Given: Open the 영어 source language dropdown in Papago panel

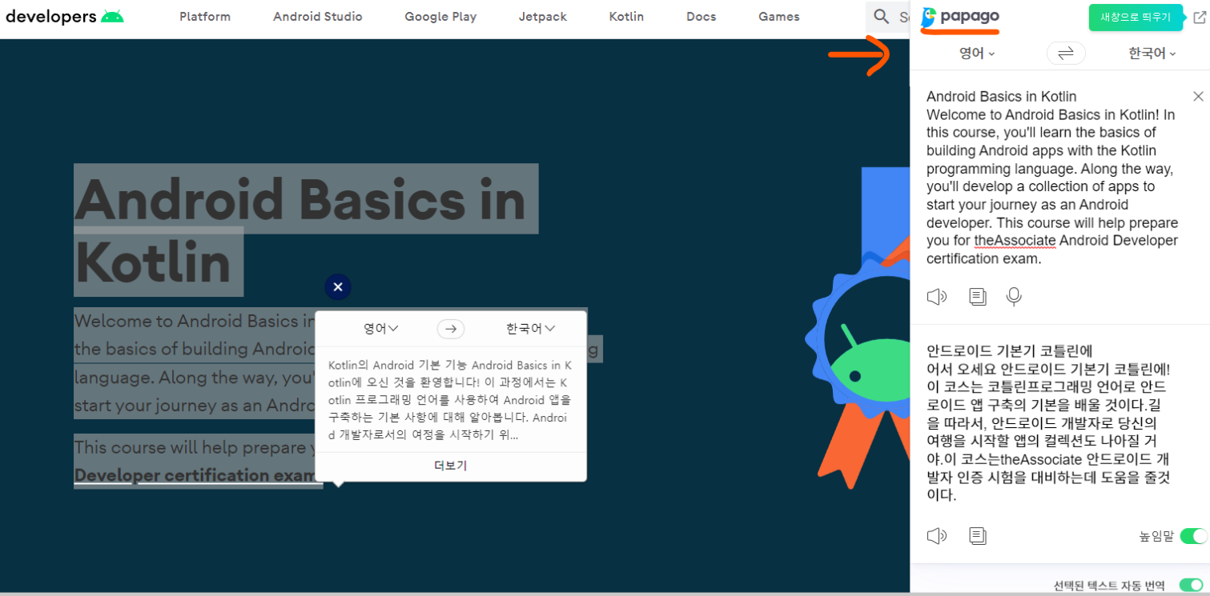Looking at the screenshot, I should (x=977, y=53).
